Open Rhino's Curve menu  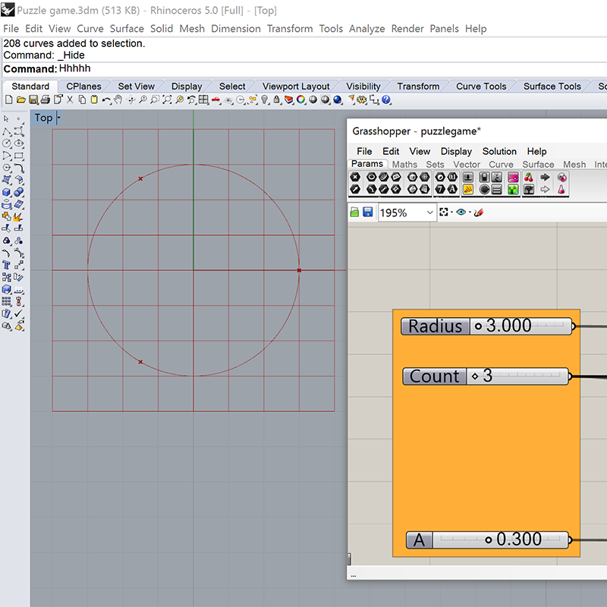tap(90, 29)
